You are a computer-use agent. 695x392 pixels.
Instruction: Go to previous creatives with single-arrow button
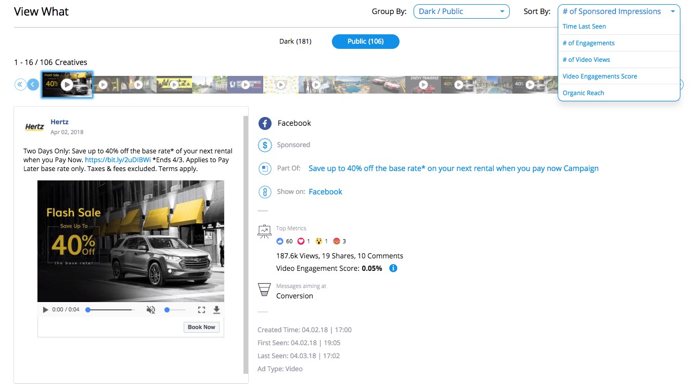(x=33, y=84)
